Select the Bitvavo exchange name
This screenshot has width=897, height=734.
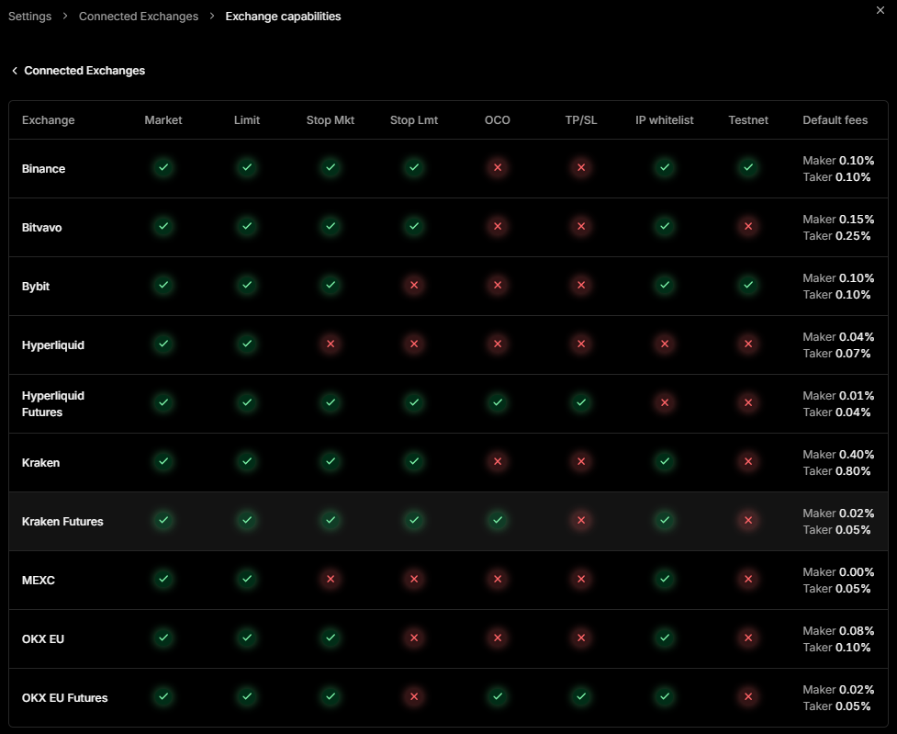point(41,228)
